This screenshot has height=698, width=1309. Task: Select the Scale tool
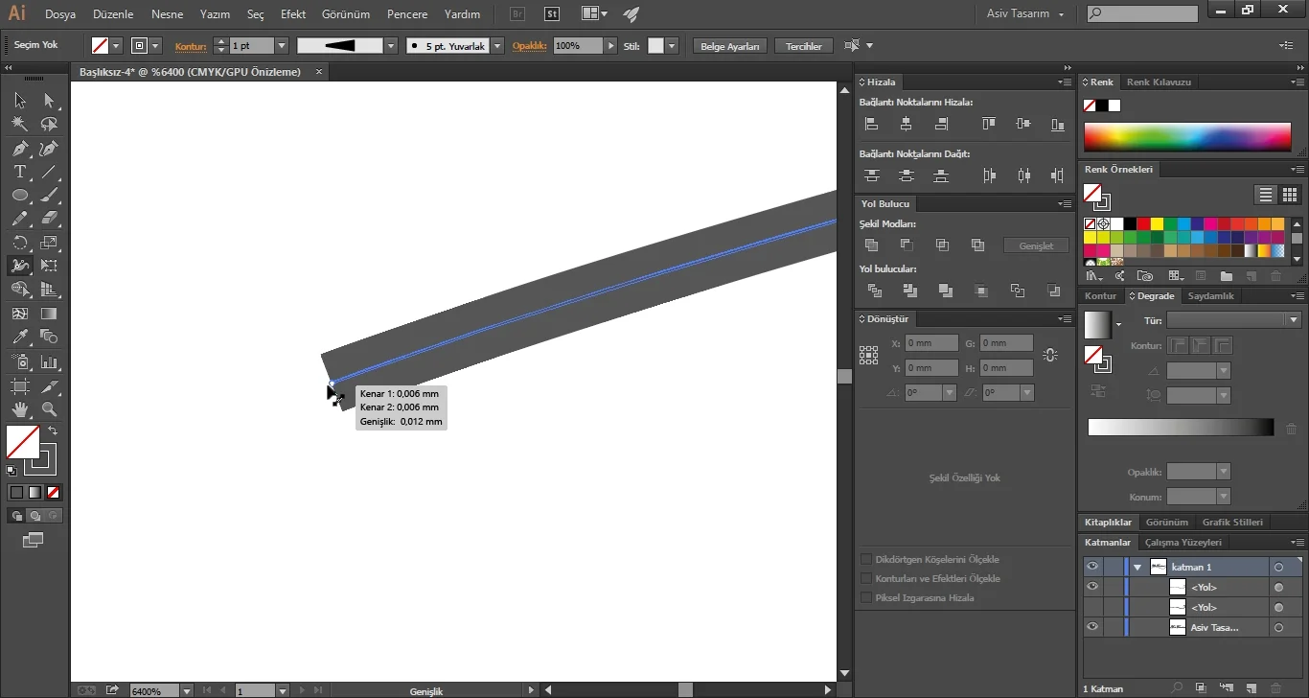pos(49,243)
